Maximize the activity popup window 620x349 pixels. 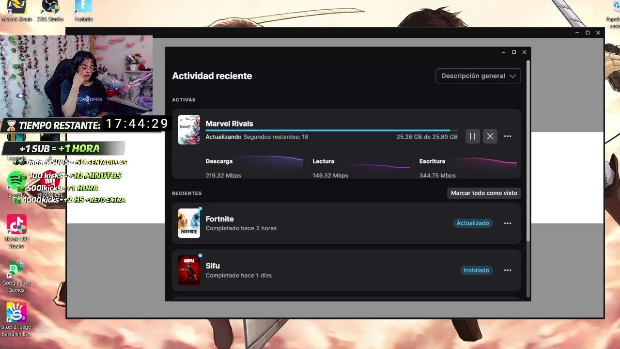pos(514,52)
